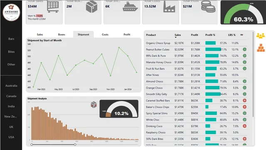Filter by USA
This screenshot has height=150, width=266.
coord(11,137)
